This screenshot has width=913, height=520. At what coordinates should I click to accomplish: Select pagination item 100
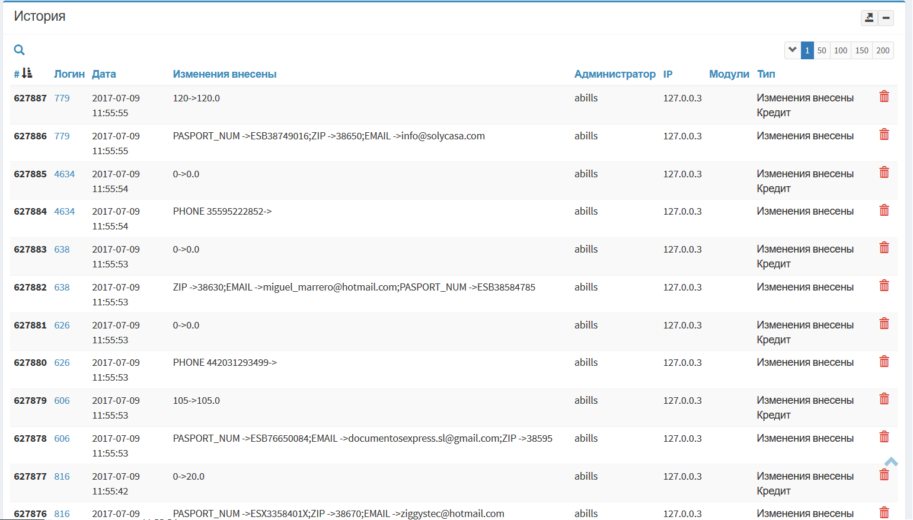click(x=840, y=50)
